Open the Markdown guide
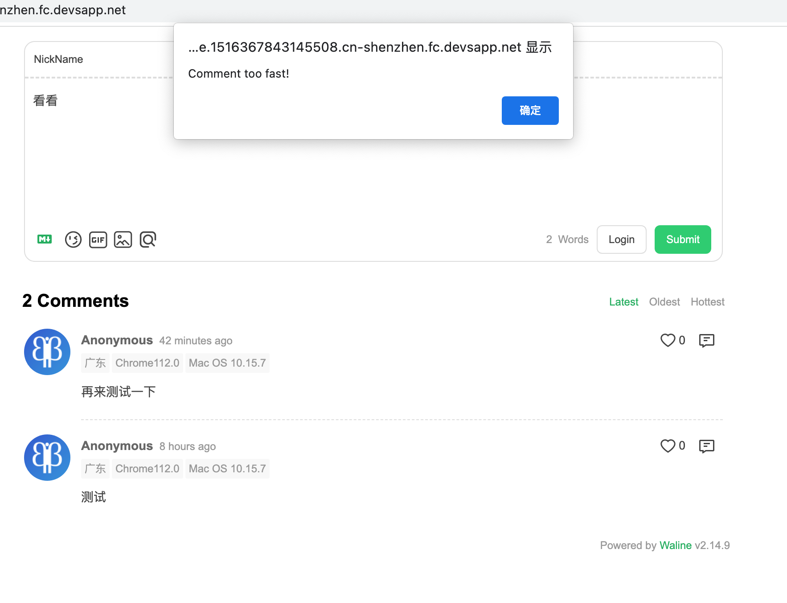The image size is (787, 603). click(x=44, y=240)
